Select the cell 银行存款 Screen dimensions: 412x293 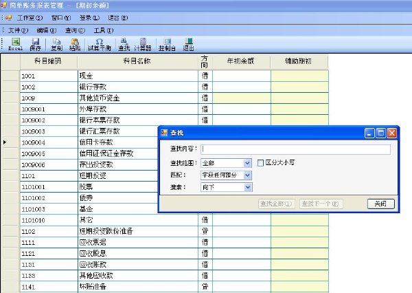(138, 87)
